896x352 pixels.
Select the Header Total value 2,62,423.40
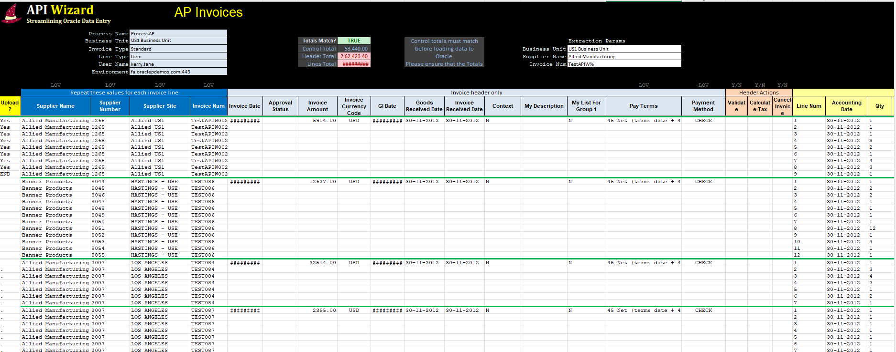pos(354,56)
